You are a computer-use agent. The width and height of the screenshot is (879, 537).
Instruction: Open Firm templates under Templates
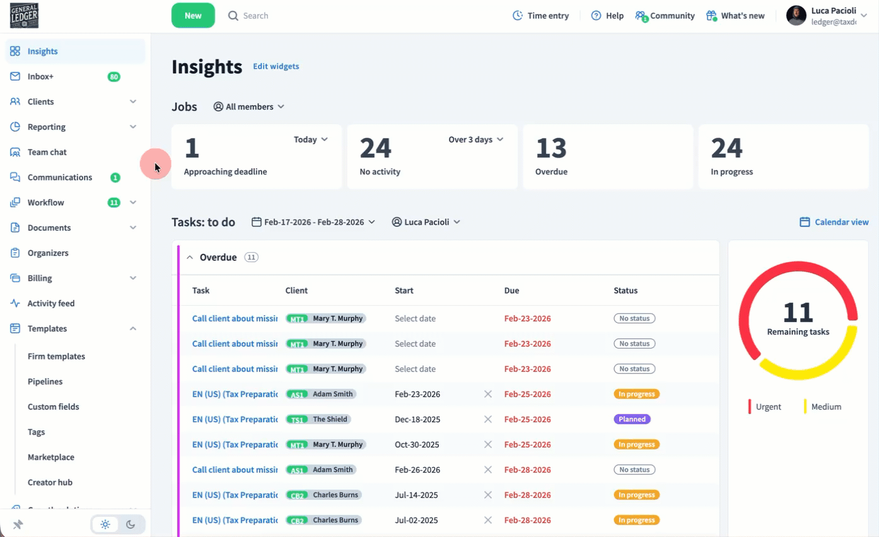56,356
